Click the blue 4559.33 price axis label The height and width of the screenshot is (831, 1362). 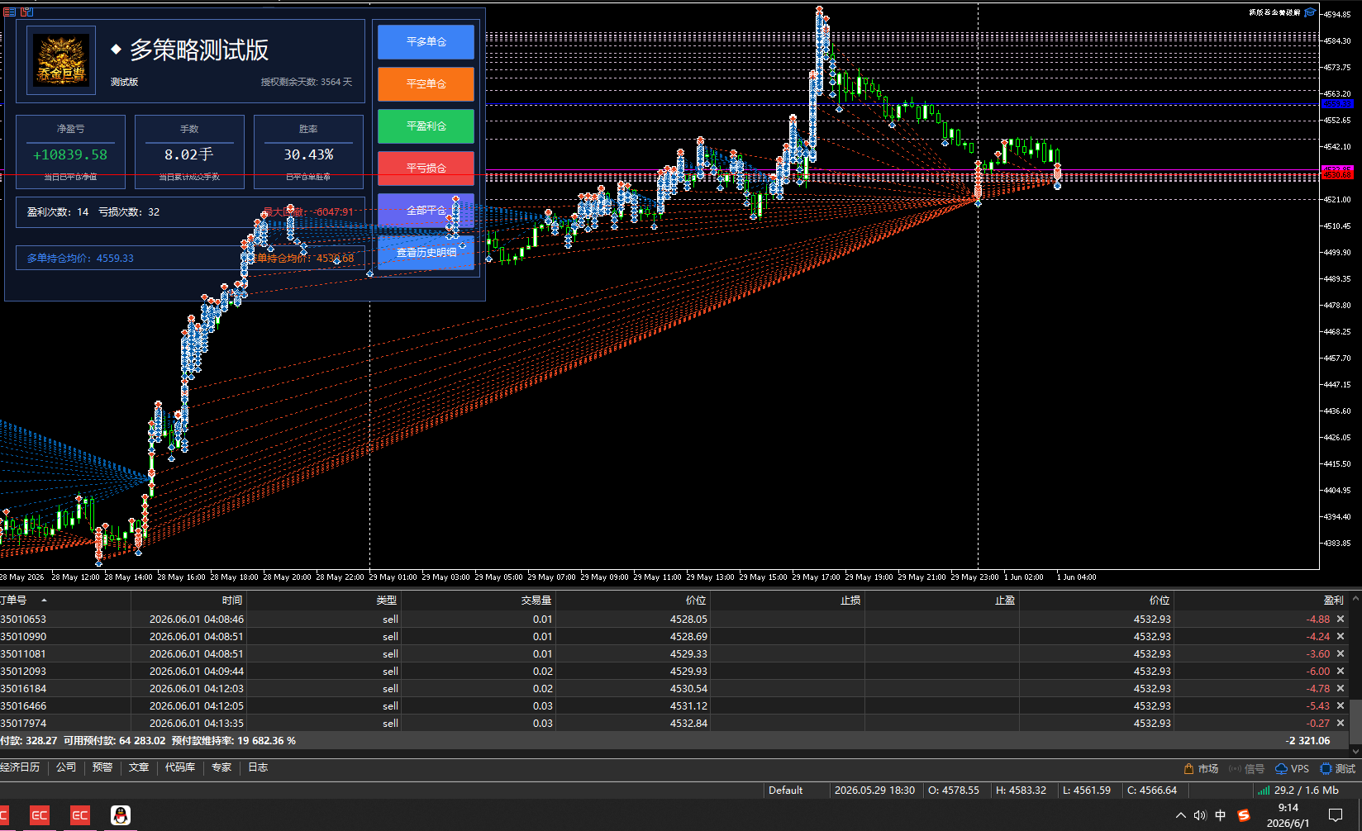pyautogui.click(x=1337, y=104)
